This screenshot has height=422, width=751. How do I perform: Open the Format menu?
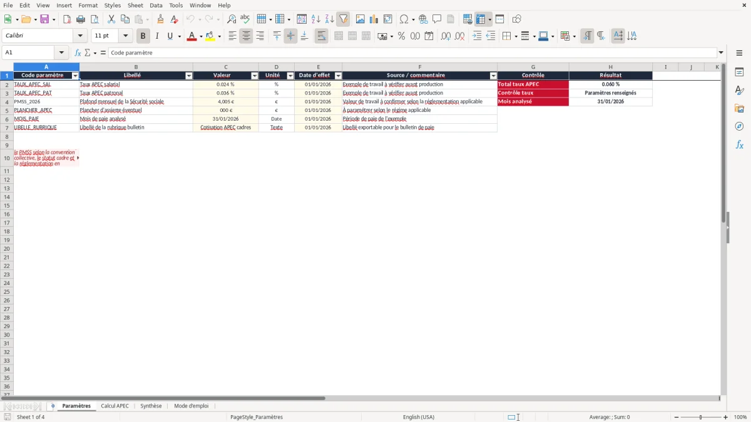pyautogui.click(x=88, y=5)
